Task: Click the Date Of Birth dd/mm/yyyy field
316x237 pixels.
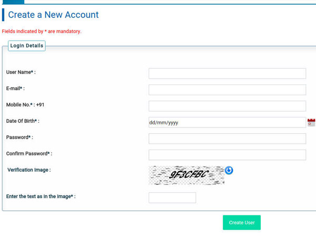Action: [x=227, y=122]
